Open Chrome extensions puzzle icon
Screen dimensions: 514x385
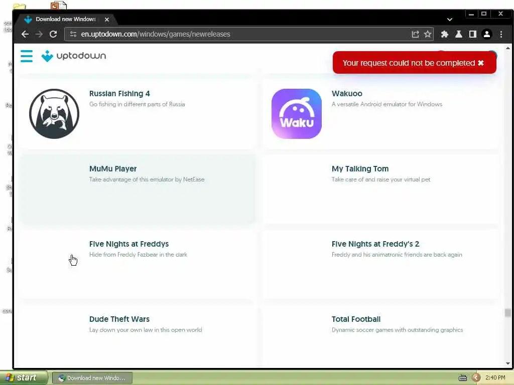tap(445, 34)
